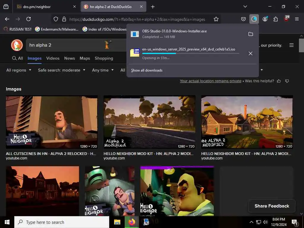This screenshot has height=228, width=304.
Task: Click the thumbs down feedback icon
Action: [x=287, y=81]
